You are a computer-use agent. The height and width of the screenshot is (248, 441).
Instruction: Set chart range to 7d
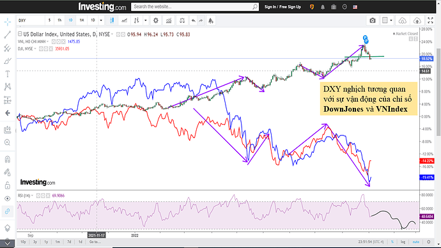pyautogui.click(x=69, y=242)
